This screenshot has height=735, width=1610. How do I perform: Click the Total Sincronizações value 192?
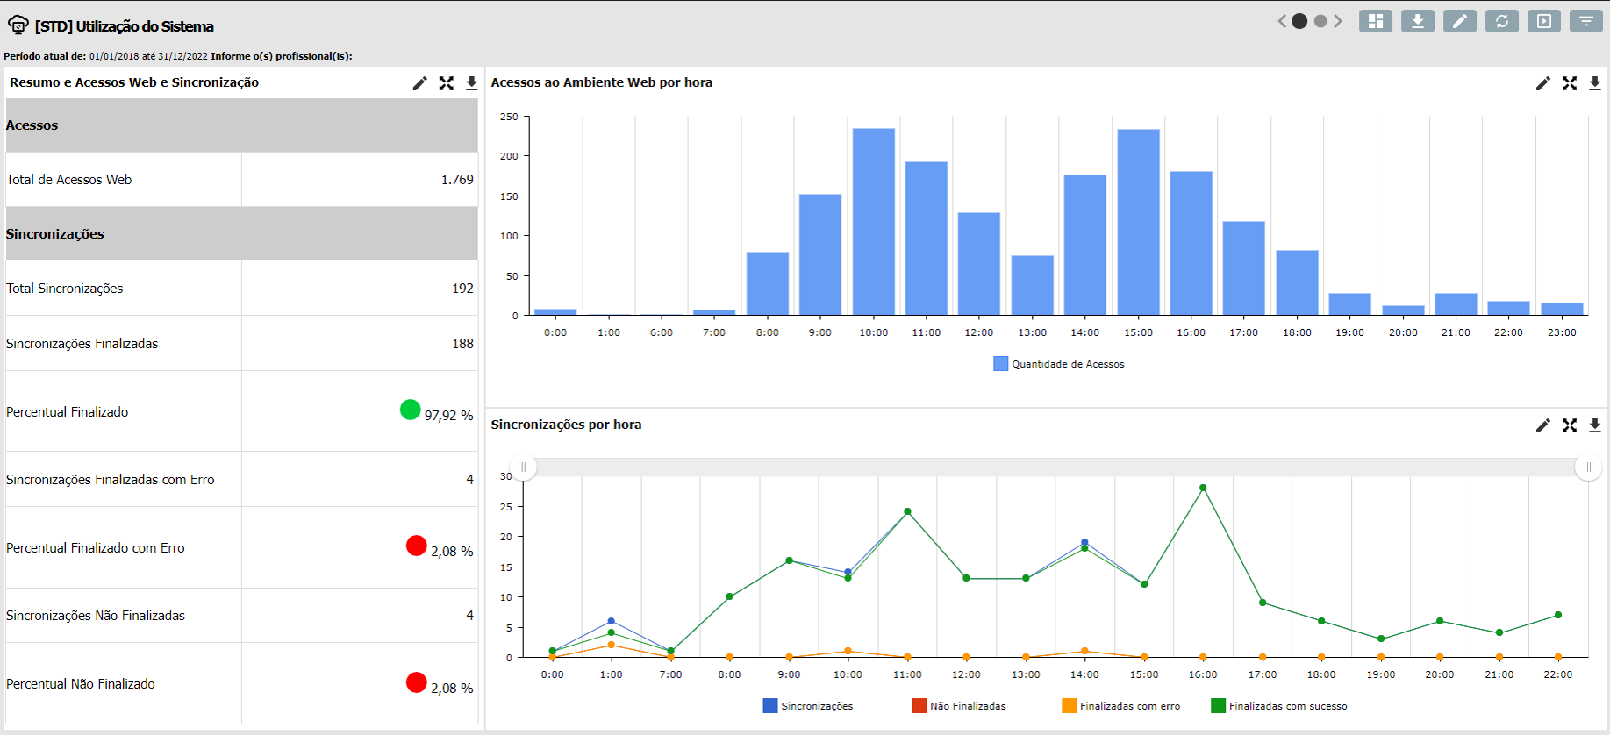pyautogui.click(x=462, y=289)
